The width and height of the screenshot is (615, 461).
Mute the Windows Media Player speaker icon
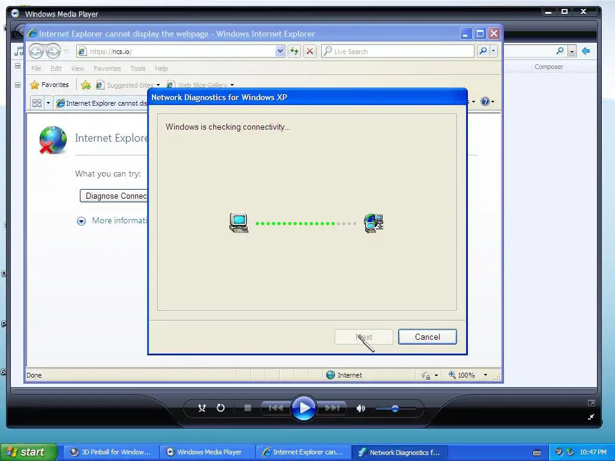coord(360,408)
